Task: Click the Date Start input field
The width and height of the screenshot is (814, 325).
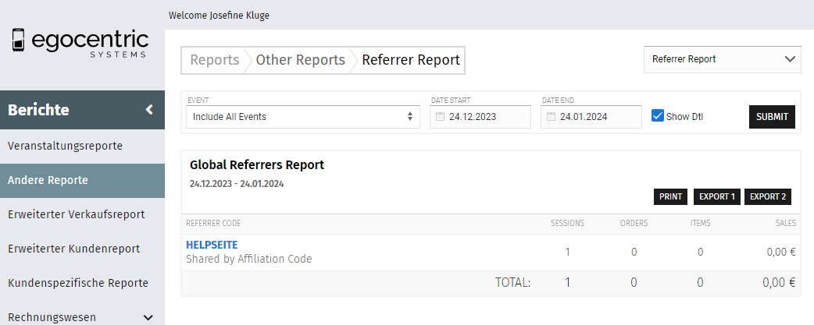Action: click(486, 118)
